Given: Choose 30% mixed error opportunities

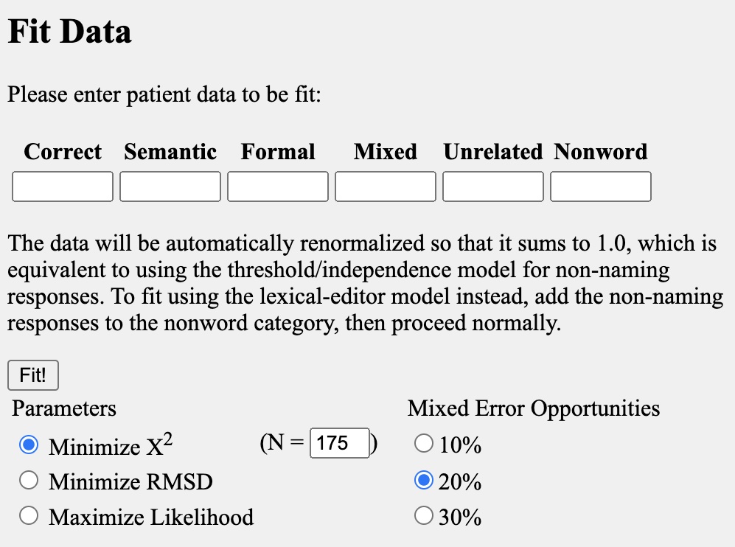Looking at the screenshot, I should coord(423,515).
